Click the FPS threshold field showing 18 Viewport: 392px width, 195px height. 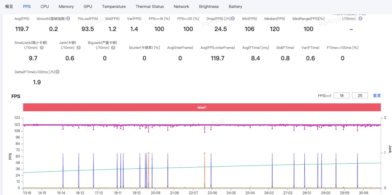[341, 95]
